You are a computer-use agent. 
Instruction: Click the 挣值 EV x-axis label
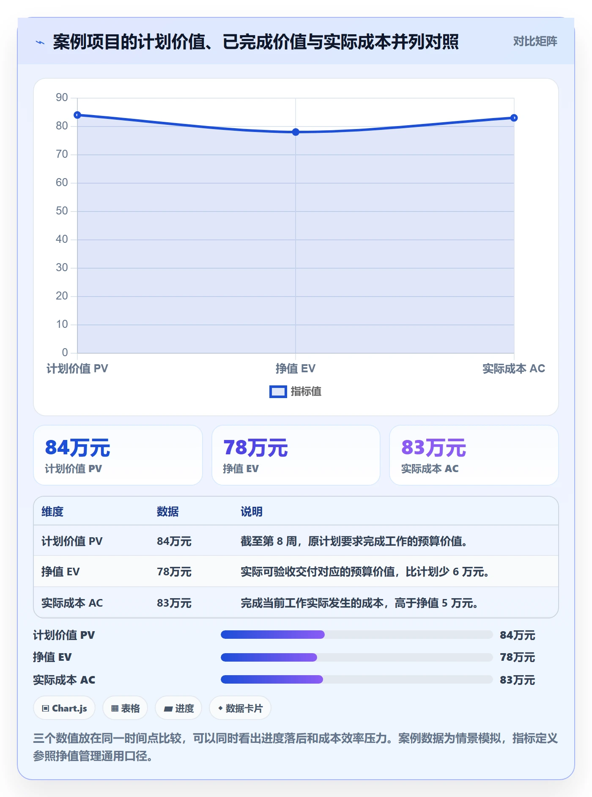coord(296,368)
